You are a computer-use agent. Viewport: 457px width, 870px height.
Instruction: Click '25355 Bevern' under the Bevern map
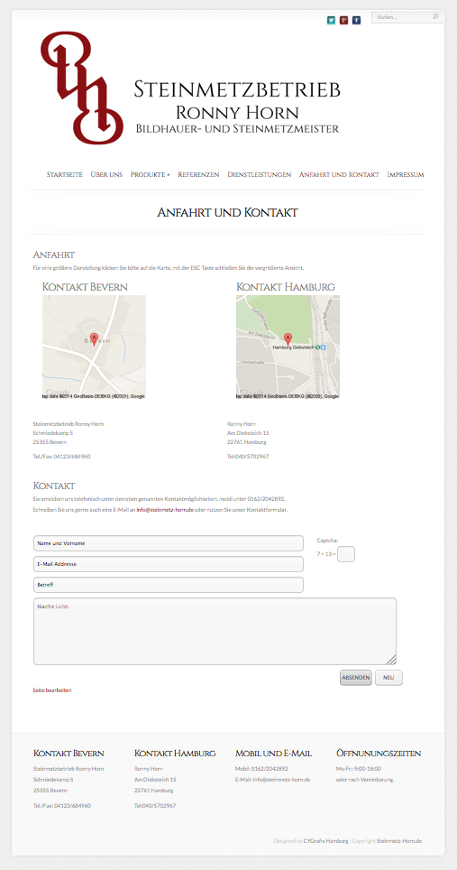tap(50, 442)
